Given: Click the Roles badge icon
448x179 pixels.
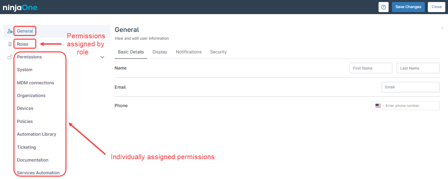Looking at the screenshot, I should tap(10, 44).
